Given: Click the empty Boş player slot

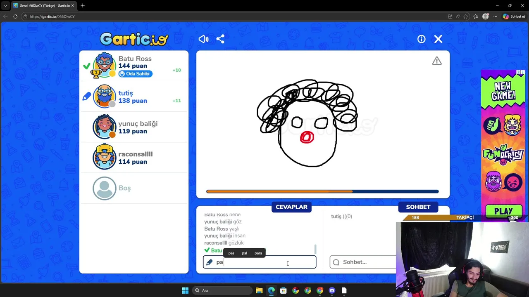Looking at the screenshot, I should click(133, 188).
